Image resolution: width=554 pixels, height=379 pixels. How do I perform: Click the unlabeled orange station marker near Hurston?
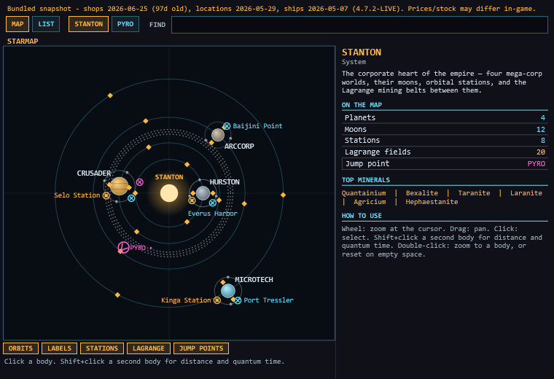[x=192, y=200]
